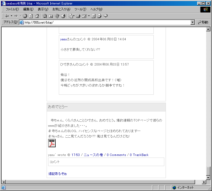Click the ひできさんのコメント header text

click(x=74, y=64)
